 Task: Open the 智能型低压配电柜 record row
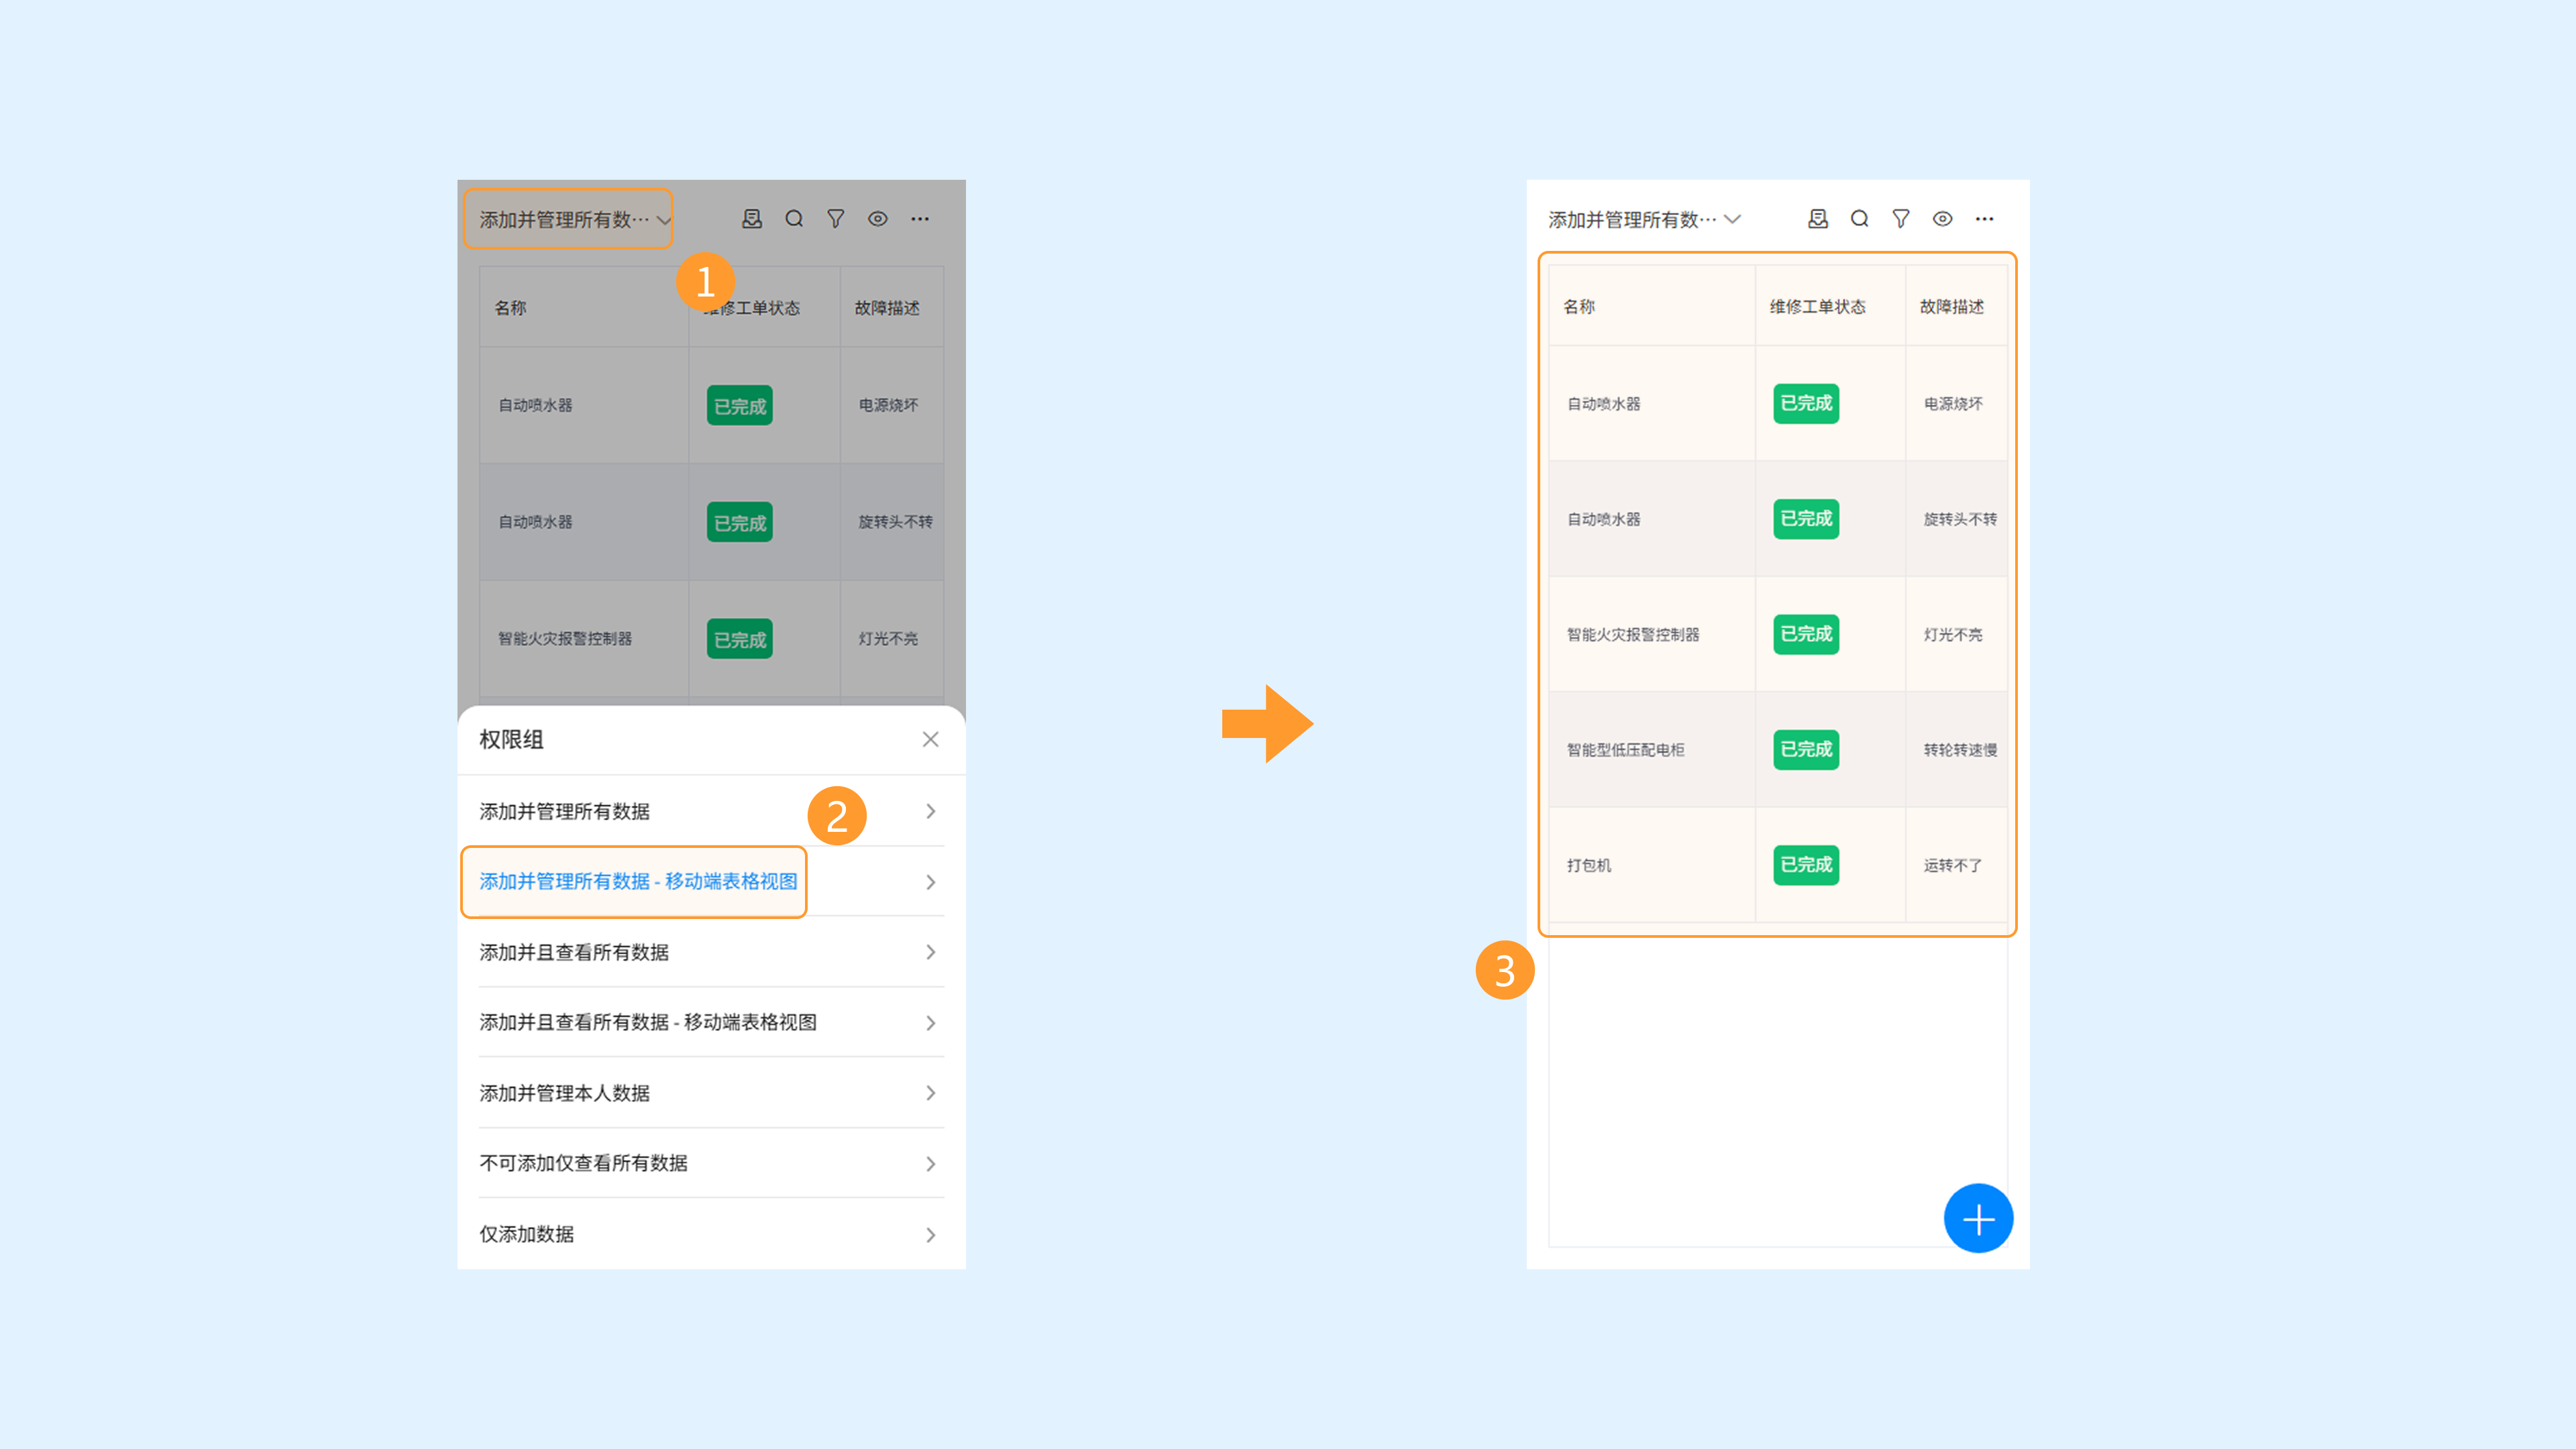[x=1625, y=750]
